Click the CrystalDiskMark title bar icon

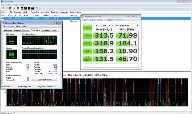82,17
